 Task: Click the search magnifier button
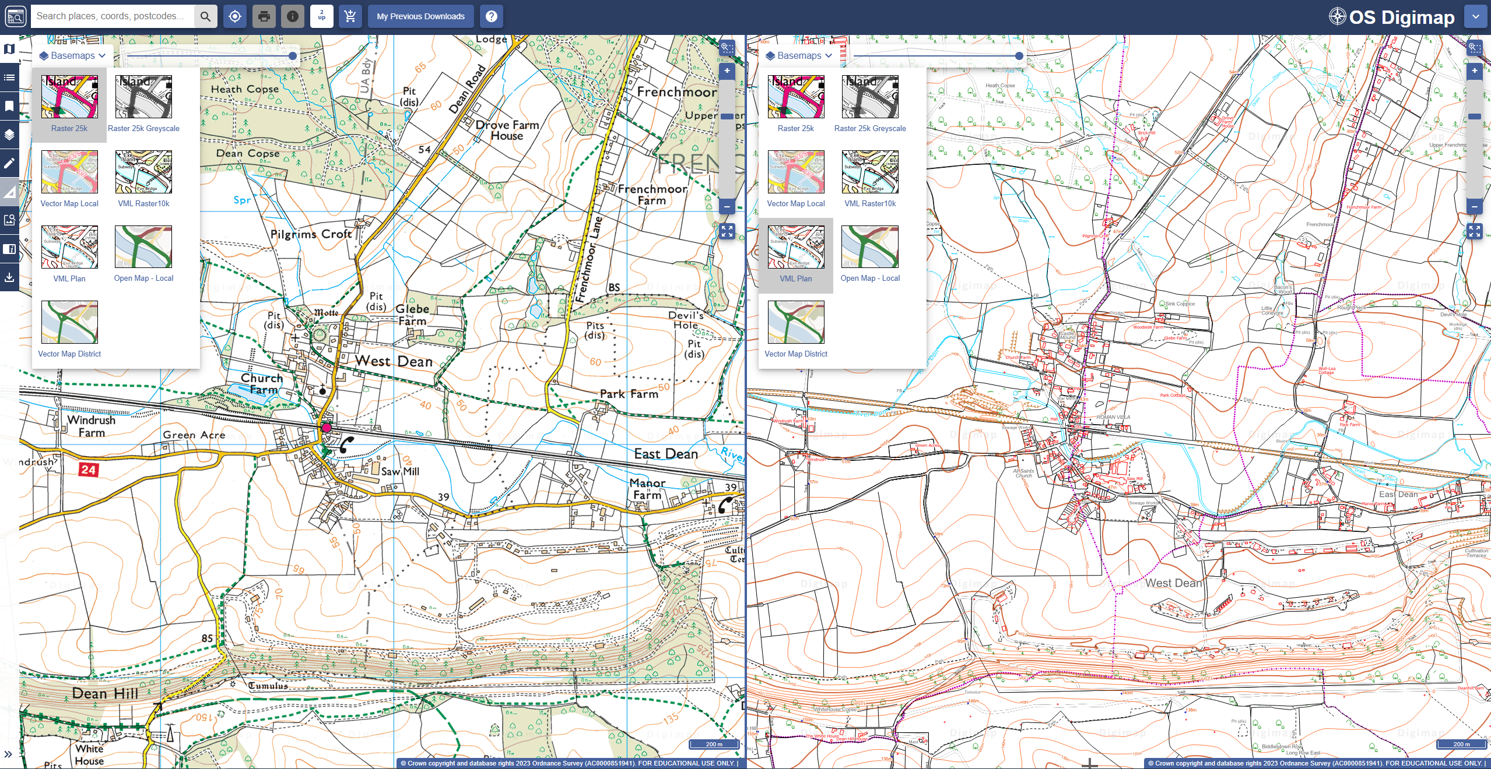205,16
